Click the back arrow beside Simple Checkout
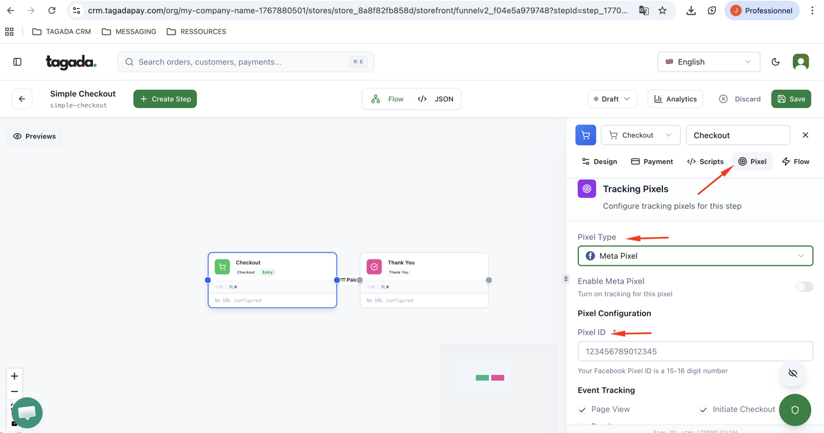Image resolution: width=824 pixels, height=433 pixels. [22, 99]
